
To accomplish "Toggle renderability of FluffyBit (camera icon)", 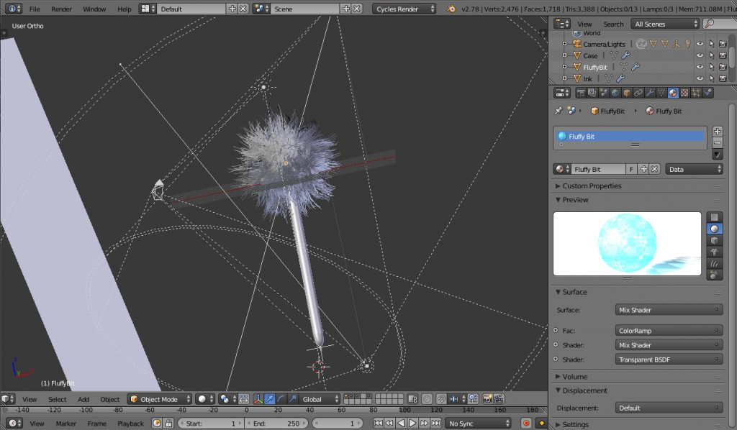I will point(722,67).
